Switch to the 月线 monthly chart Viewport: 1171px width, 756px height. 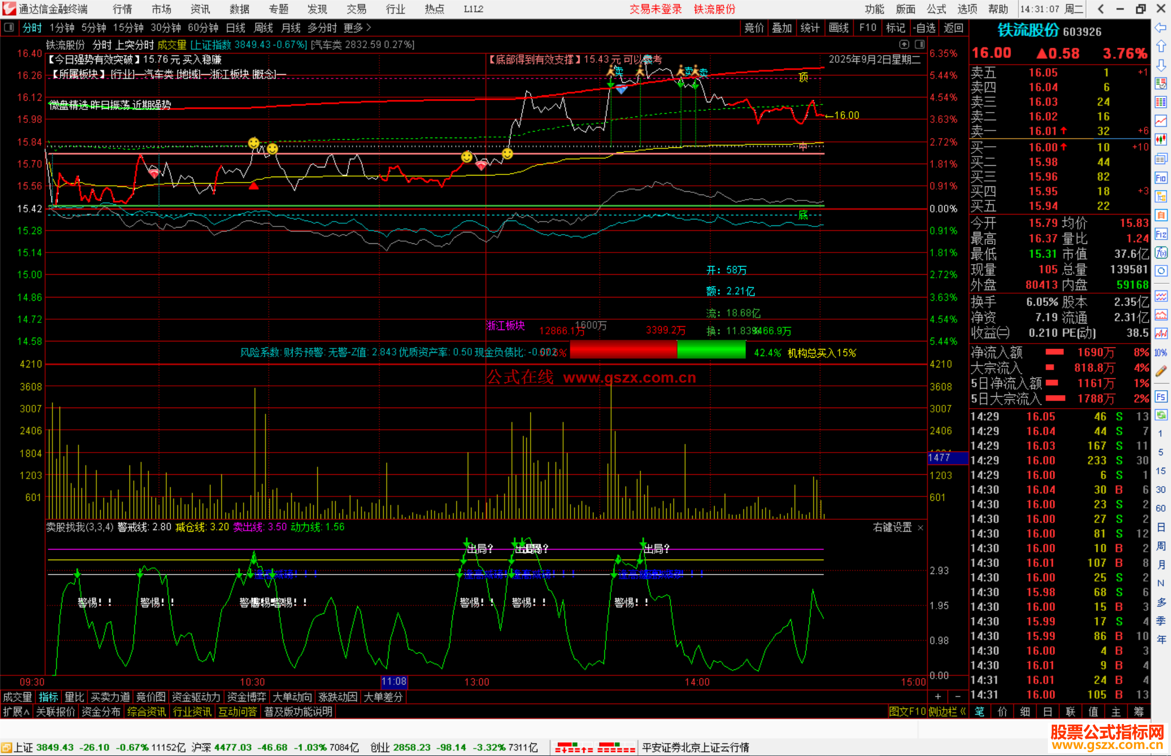click(x=291, y=28)
